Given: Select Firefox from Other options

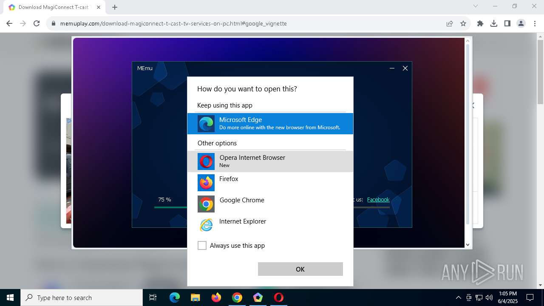Looking at the screenshot, I should [x=270, y=183].
